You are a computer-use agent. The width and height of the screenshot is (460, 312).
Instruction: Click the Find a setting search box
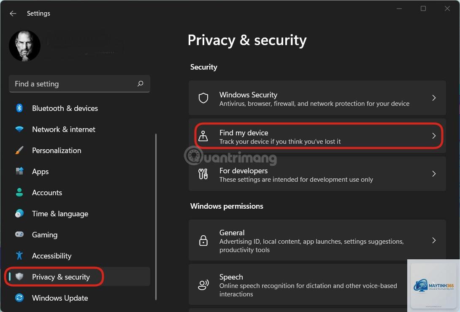[x=79, y=84]
